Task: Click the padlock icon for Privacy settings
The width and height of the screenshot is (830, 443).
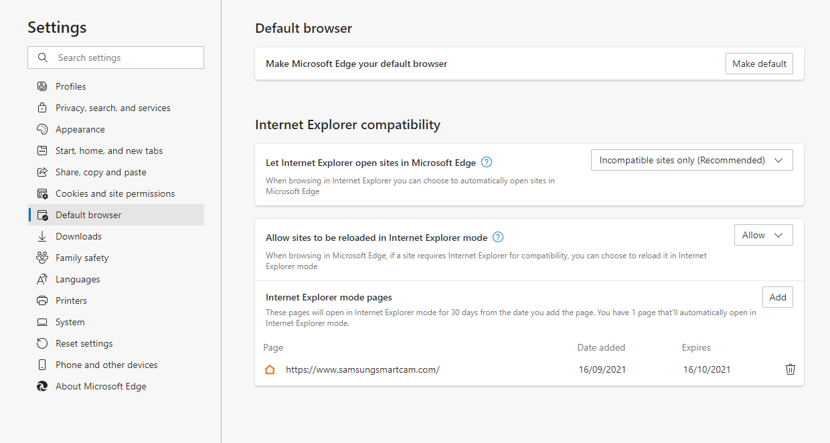Action: pyautogui.click(x=42, y=108)
